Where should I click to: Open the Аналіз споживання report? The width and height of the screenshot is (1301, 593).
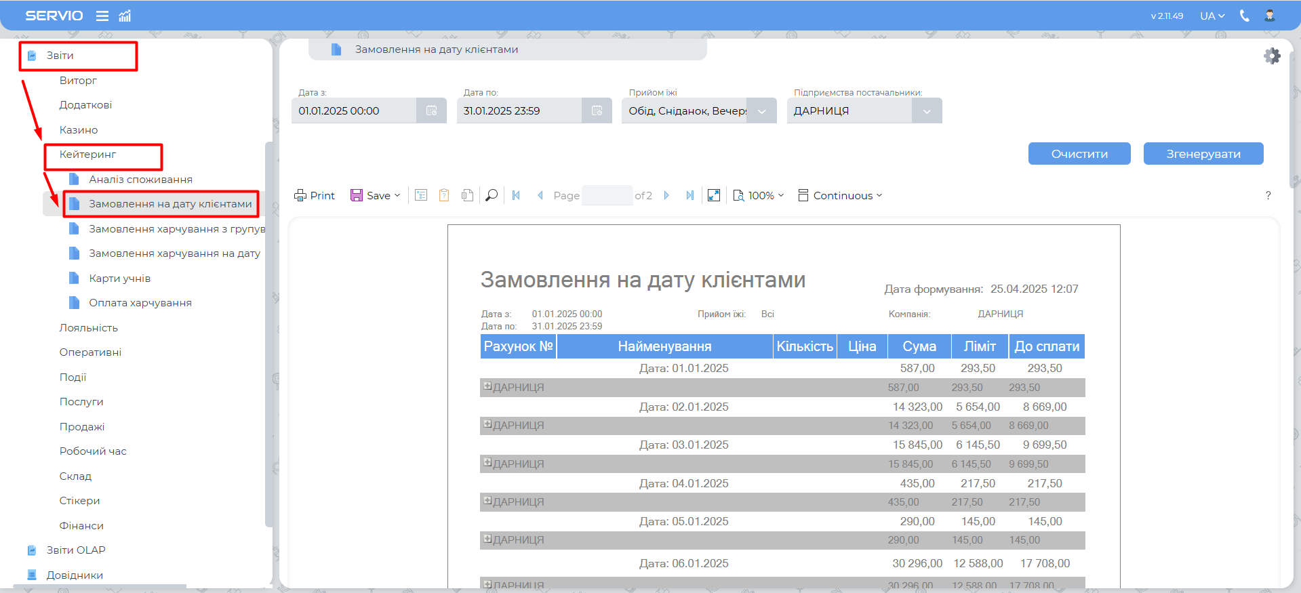point(140,180)
